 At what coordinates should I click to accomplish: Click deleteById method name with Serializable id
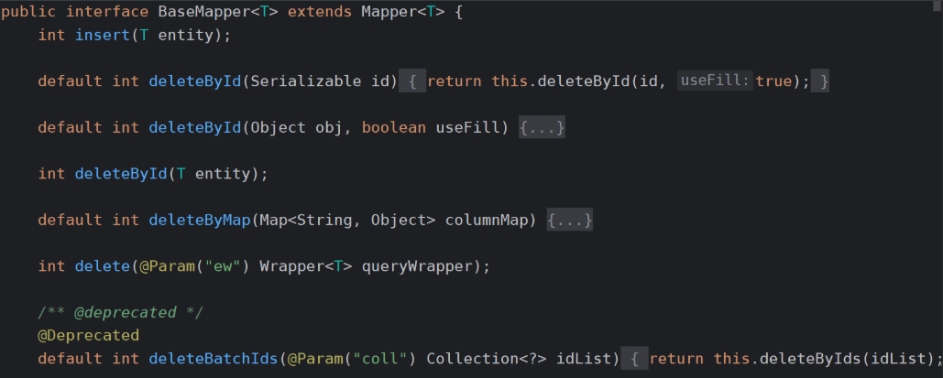pos(195,81)
